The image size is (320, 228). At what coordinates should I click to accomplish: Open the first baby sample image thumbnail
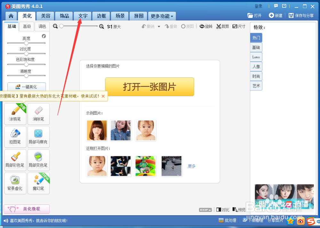[146, 130]
